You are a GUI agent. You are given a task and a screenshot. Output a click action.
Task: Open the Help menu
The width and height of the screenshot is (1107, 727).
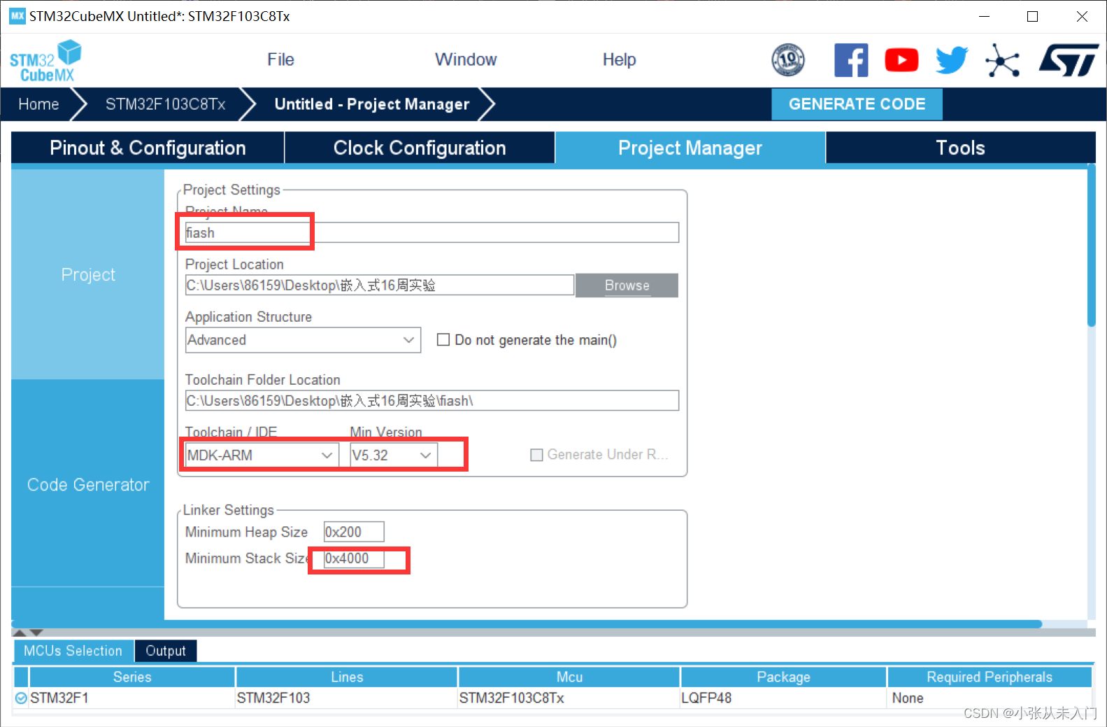pyautogui.click(x=619, y=59)
